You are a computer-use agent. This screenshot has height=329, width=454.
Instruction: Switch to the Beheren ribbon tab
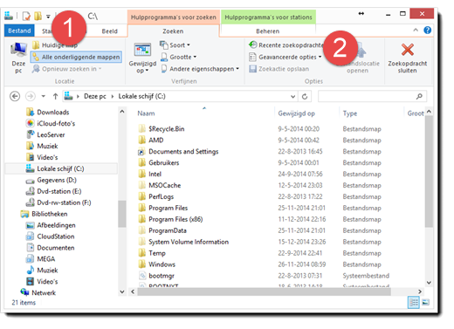(268, 31)
